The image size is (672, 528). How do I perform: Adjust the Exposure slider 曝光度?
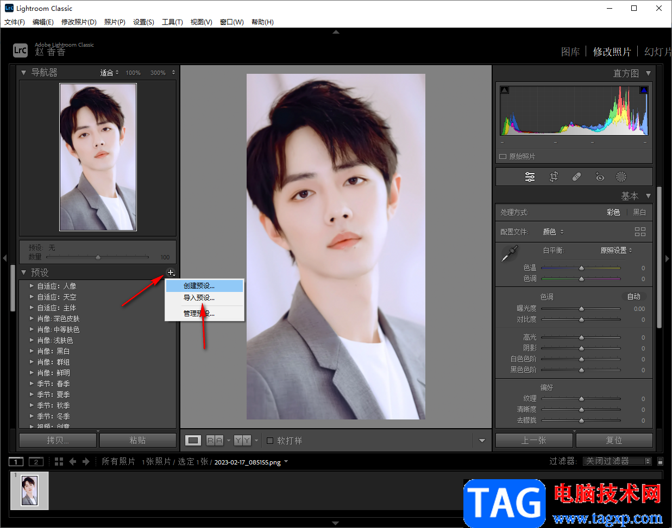point(581,309)
